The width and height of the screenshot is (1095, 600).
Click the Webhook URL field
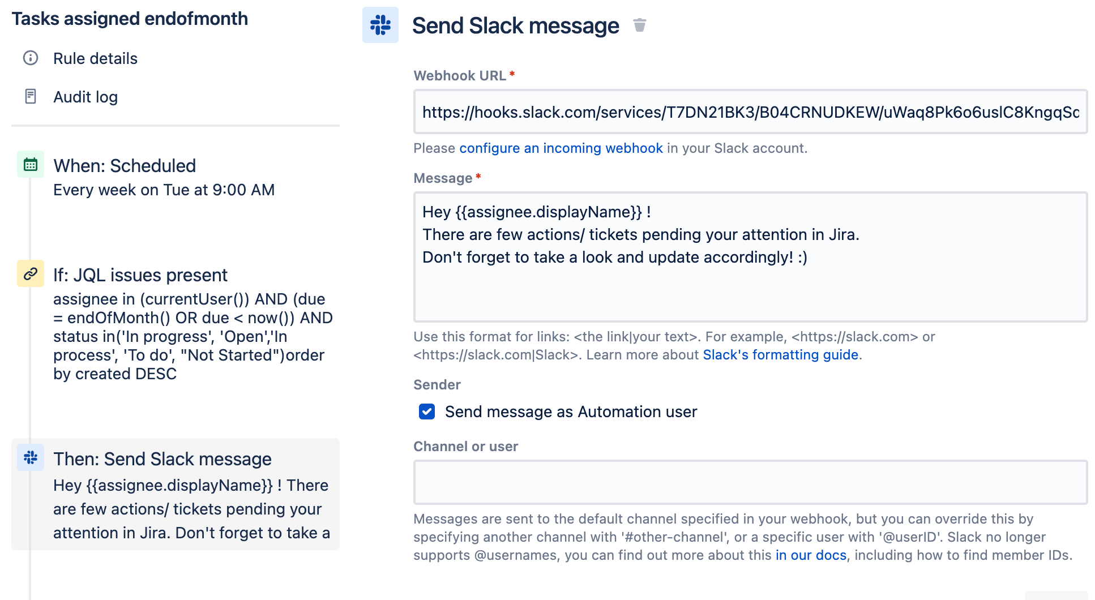click(750, 112)
